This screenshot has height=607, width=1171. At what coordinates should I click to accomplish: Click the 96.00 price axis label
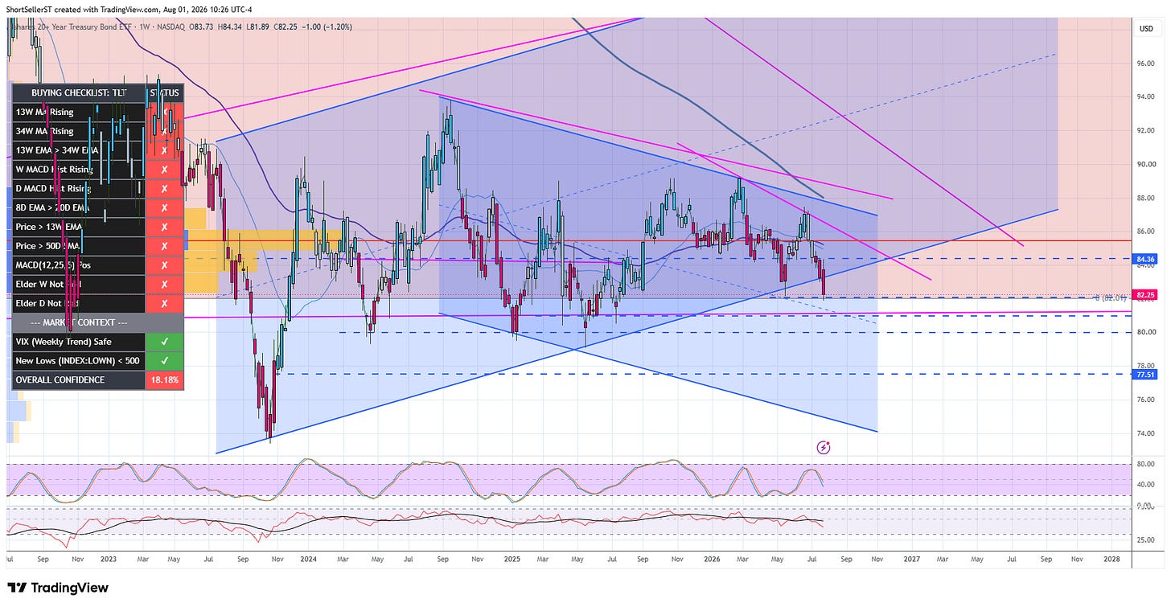tap(1145, 63)
